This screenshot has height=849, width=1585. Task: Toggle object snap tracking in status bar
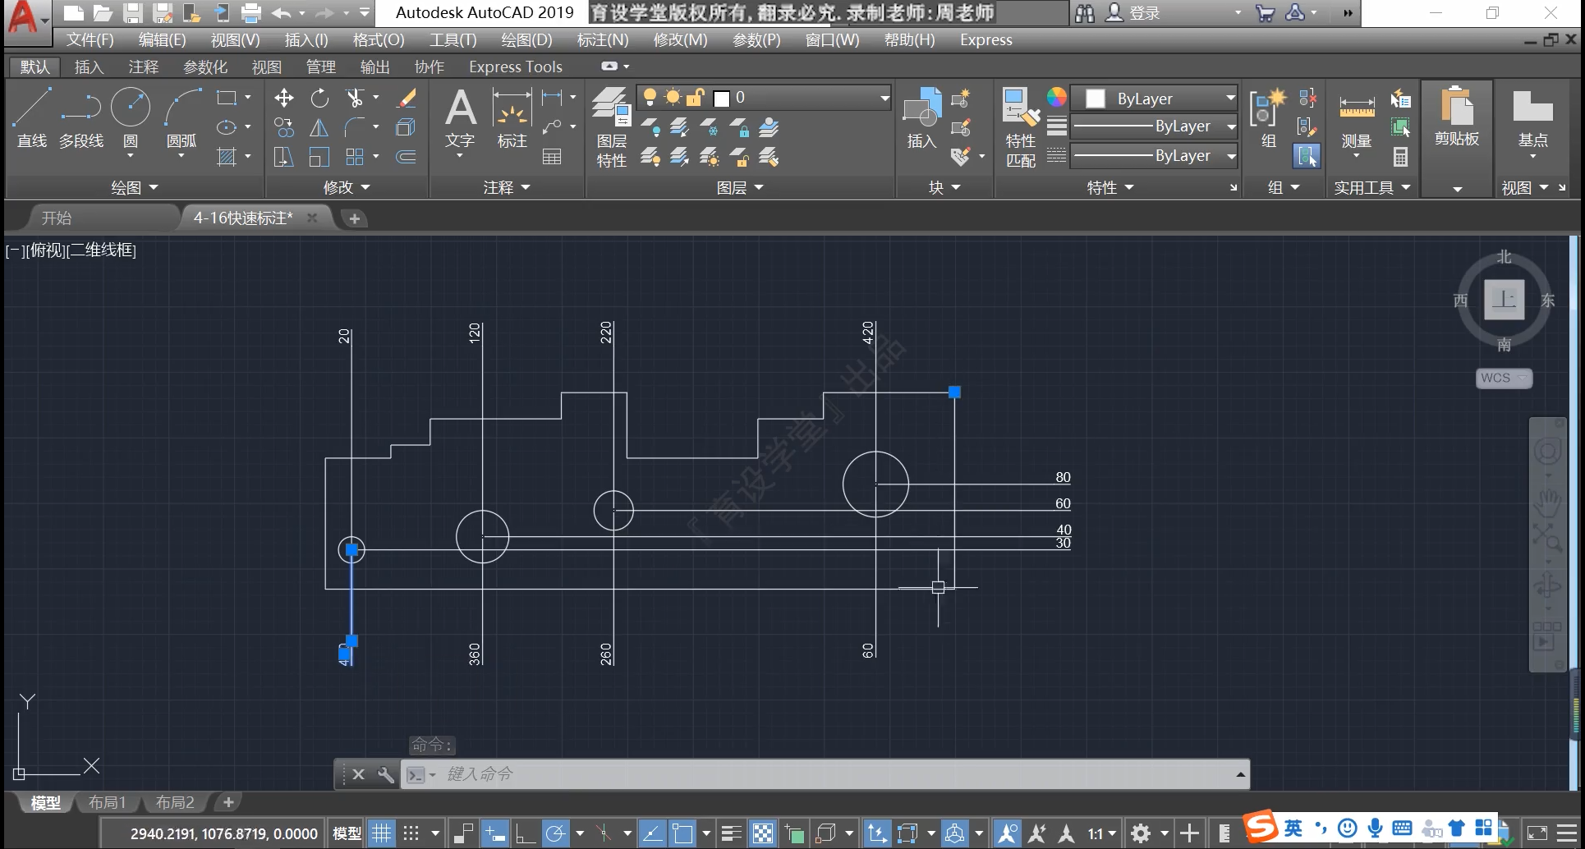click(x=652, y=833)
